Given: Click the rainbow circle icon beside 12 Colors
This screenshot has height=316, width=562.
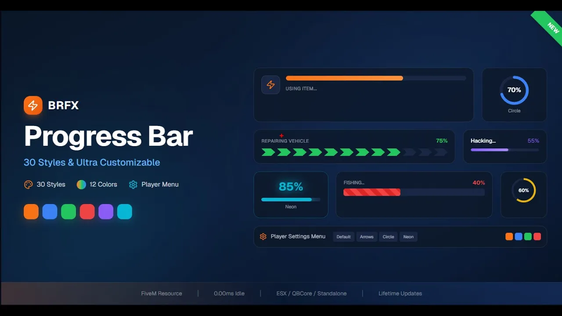Looking at the screenshot, I should point(81,185).
